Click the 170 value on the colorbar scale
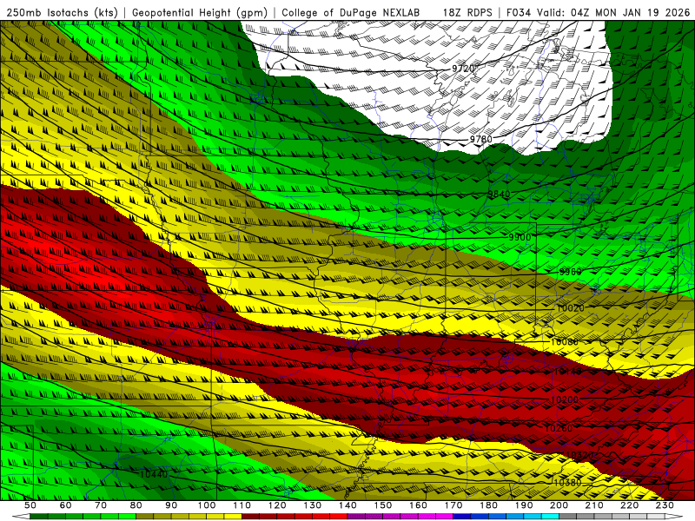Screen dimensions: 695x521 coord(453,505)
